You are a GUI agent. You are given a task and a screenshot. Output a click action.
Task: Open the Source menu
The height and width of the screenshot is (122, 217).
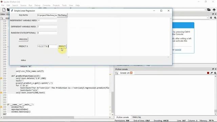pyautogui.click(x=23, y=5)
